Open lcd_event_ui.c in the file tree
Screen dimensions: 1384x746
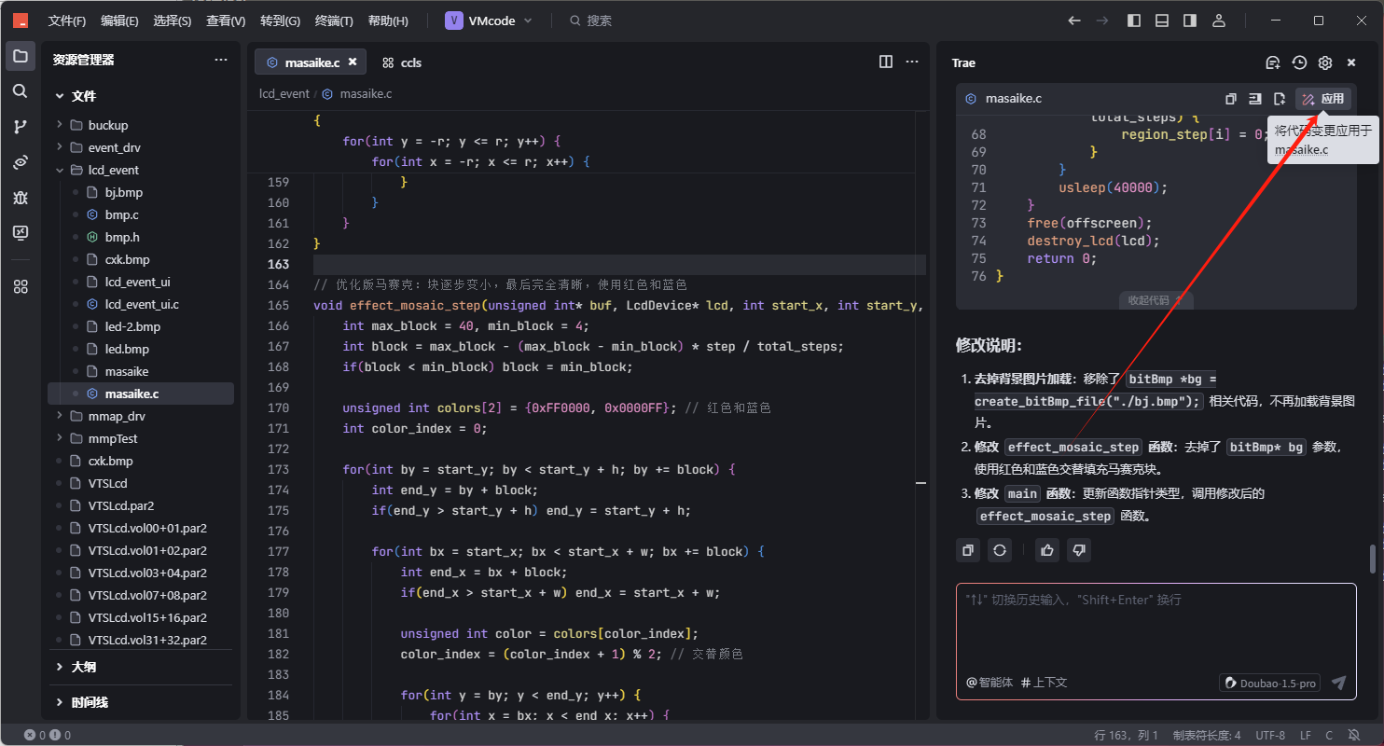click(141, 304)
